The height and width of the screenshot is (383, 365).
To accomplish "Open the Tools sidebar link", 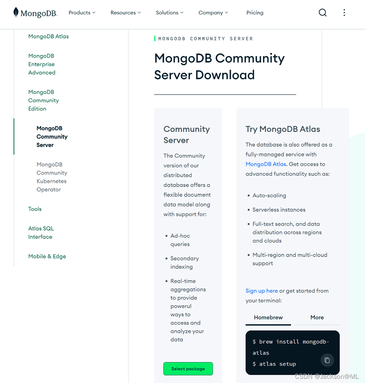I will [35, 209].
